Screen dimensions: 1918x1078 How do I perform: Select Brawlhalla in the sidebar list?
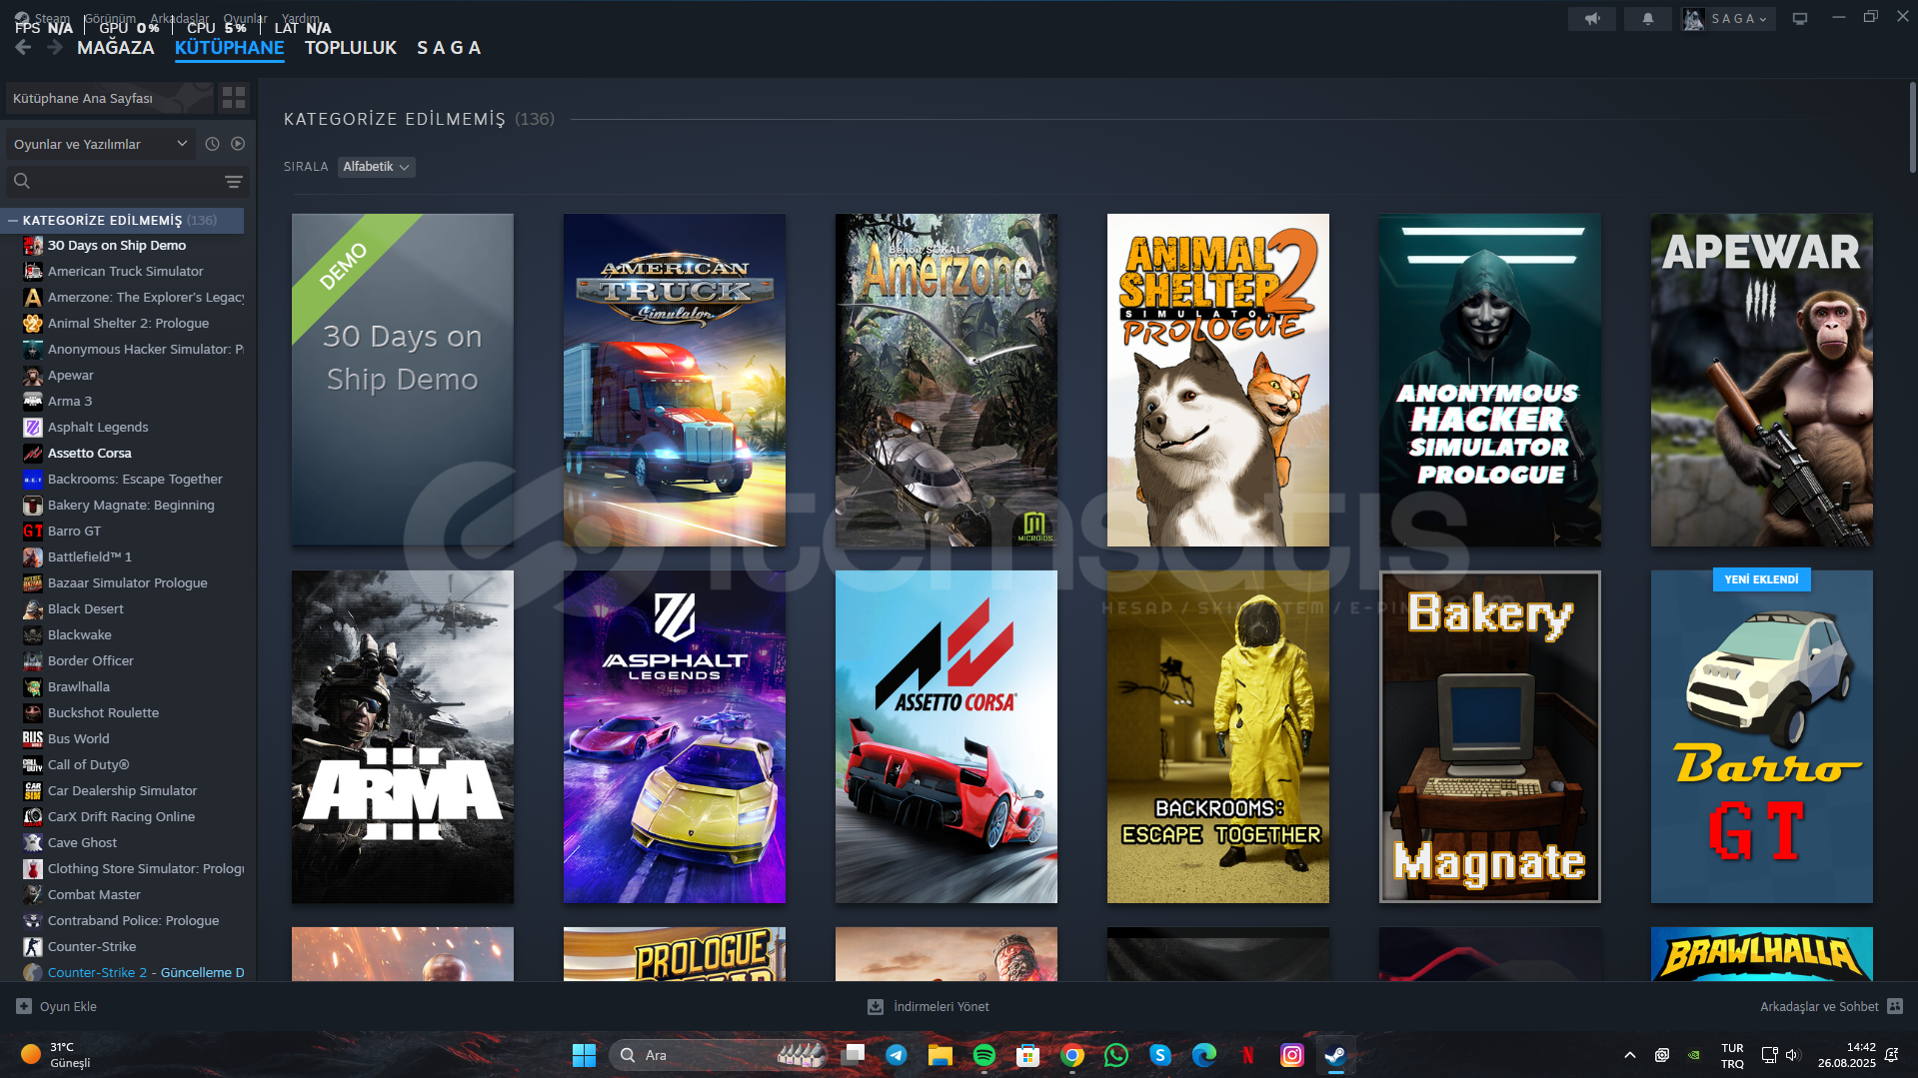[79, 686]
